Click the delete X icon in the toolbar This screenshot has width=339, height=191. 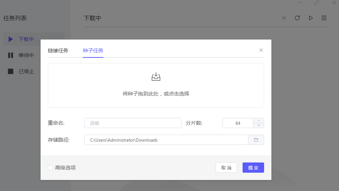[284, 18]
